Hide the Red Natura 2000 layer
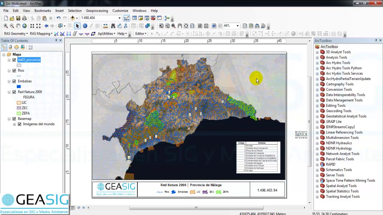383x215 pixels. [x=14, y=92]
